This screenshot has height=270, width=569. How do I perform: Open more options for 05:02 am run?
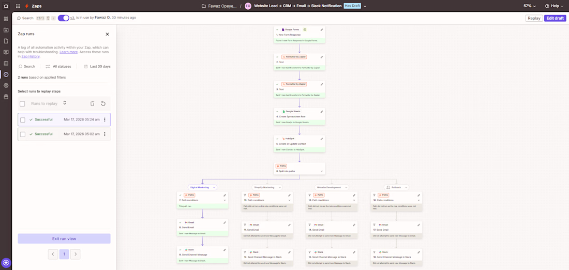coord(105,134)
